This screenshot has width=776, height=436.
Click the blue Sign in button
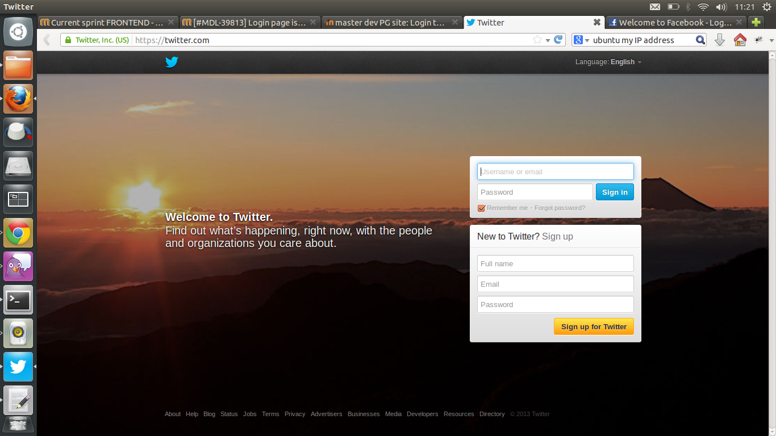coord(615,192)
